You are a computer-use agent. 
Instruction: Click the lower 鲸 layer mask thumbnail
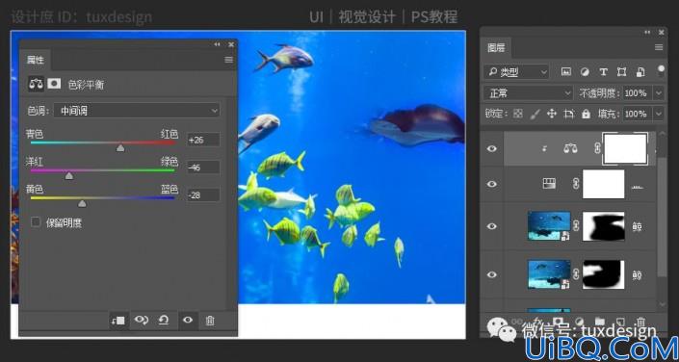coord(604,274)
